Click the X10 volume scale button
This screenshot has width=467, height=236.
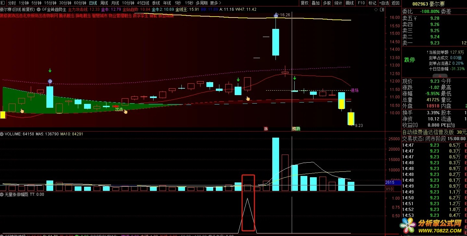(389, 189)
